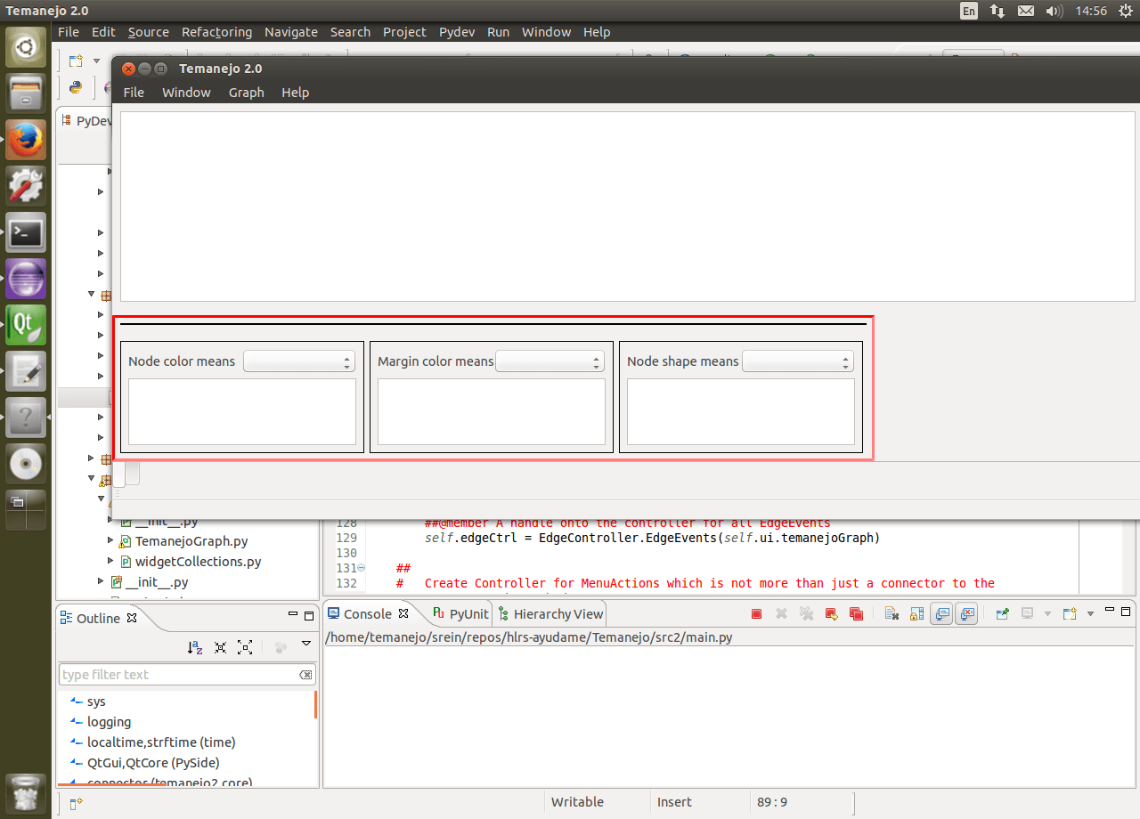Maximize the Console view panel
Viewport: 1140px width, 819px height.
click(1126, 612)
